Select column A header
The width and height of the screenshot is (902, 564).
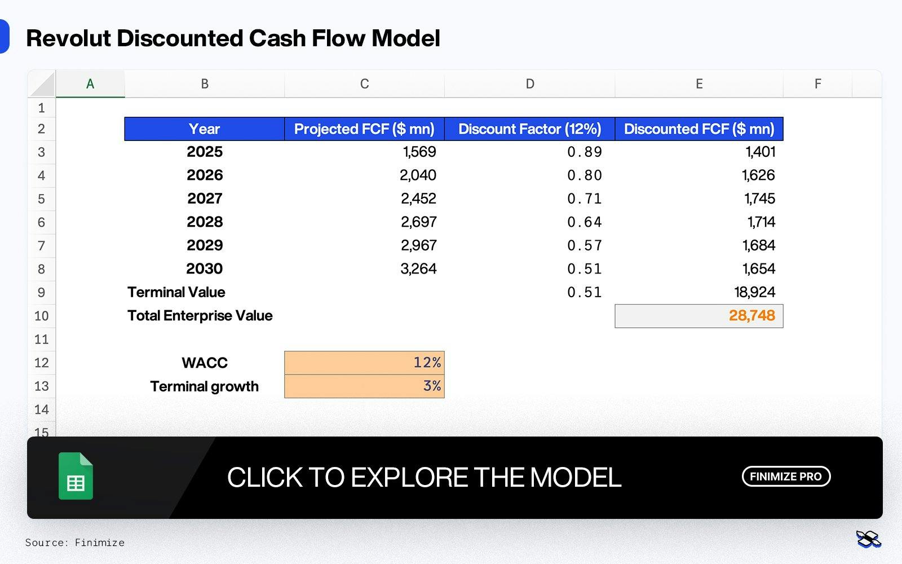[90, 84]
